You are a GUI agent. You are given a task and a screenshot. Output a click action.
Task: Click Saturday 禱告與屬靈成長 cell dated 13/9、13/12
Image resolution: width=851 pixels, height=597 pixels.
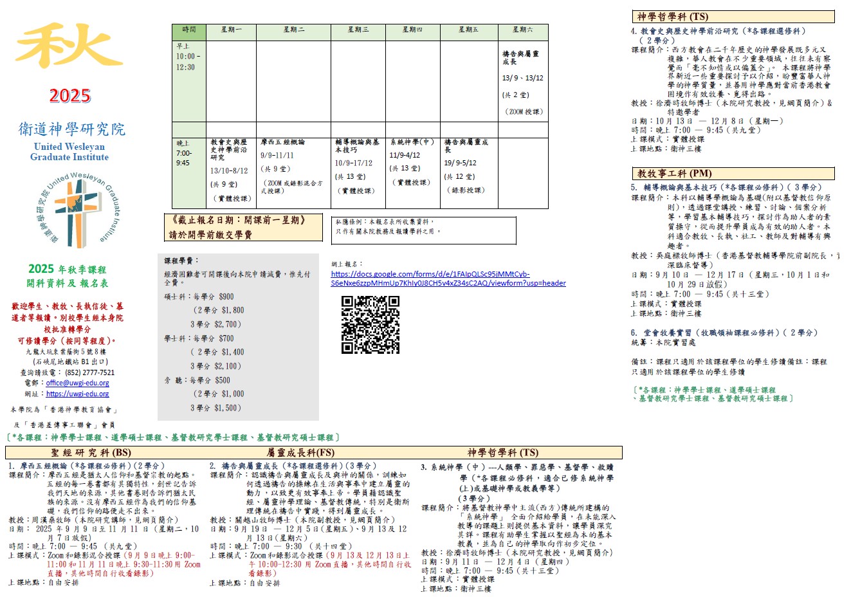click(x=522, y=80)
